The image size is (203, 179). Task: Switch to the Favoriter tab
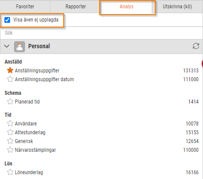coord(25,7)
